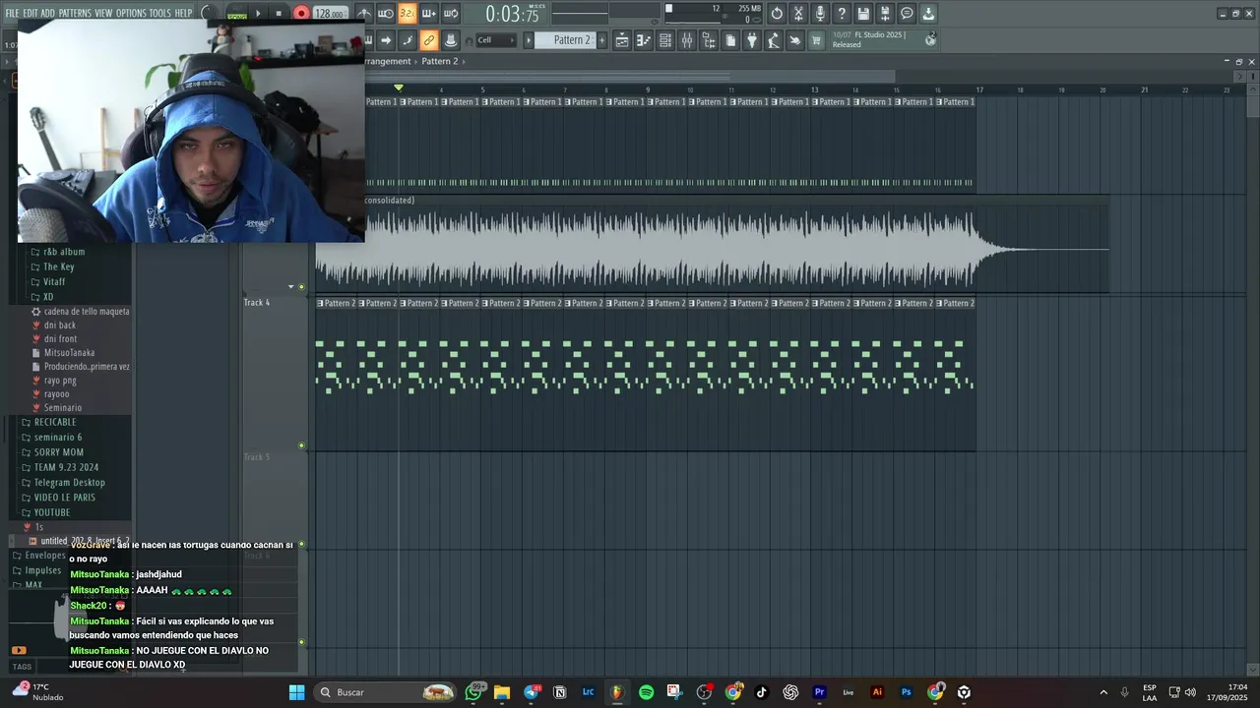Viewport: 1260px width, 708px height.
Task: Open the browser panel icon
Action: [709, 40]
